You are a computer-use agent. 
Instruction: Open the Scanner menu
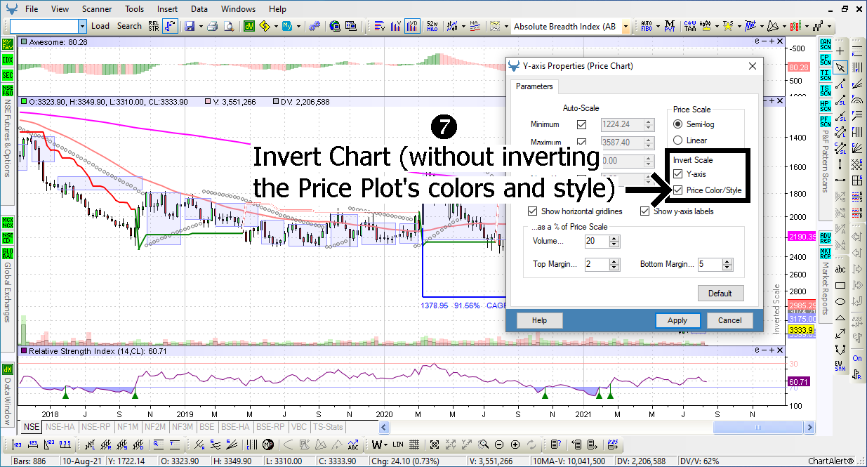(x=96, y=9)
